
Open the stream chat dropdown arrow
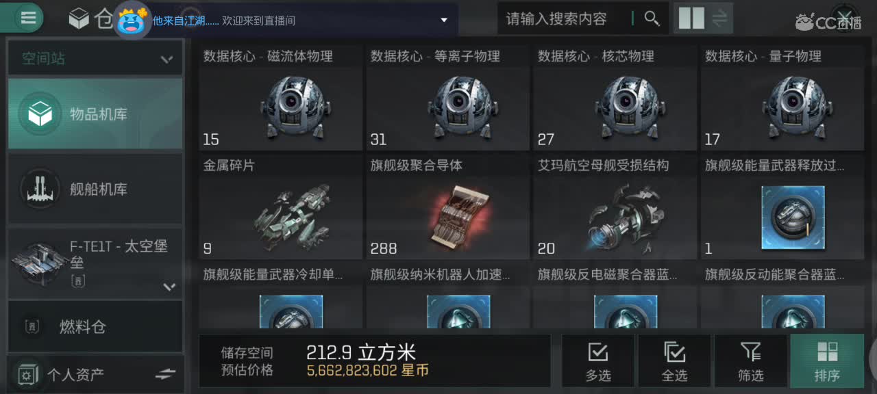(x=443, y=20)
